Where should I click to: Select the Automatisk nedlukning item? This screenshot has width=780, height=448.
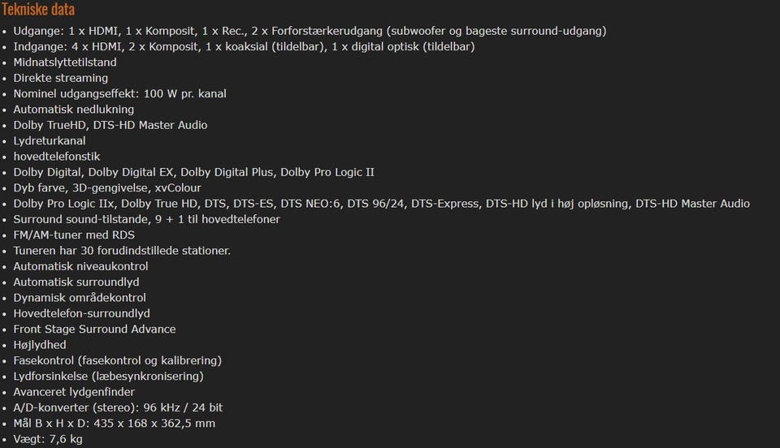(74, 110)
